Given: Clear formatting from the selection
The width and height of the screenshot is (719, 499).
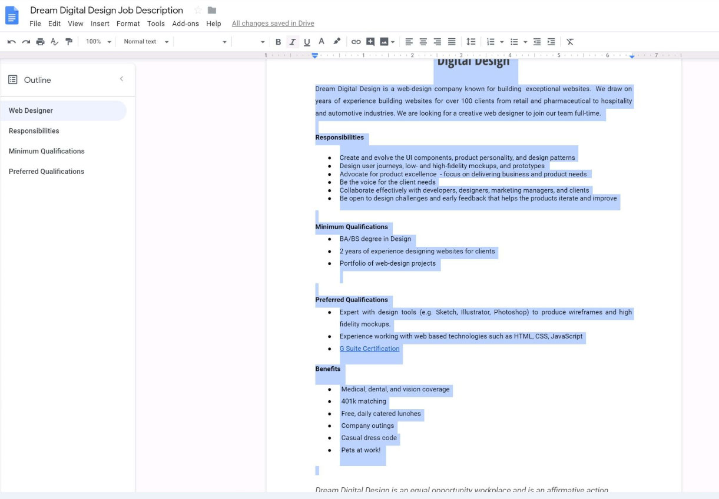Looking at the screenshot, I should pos(570,42).
